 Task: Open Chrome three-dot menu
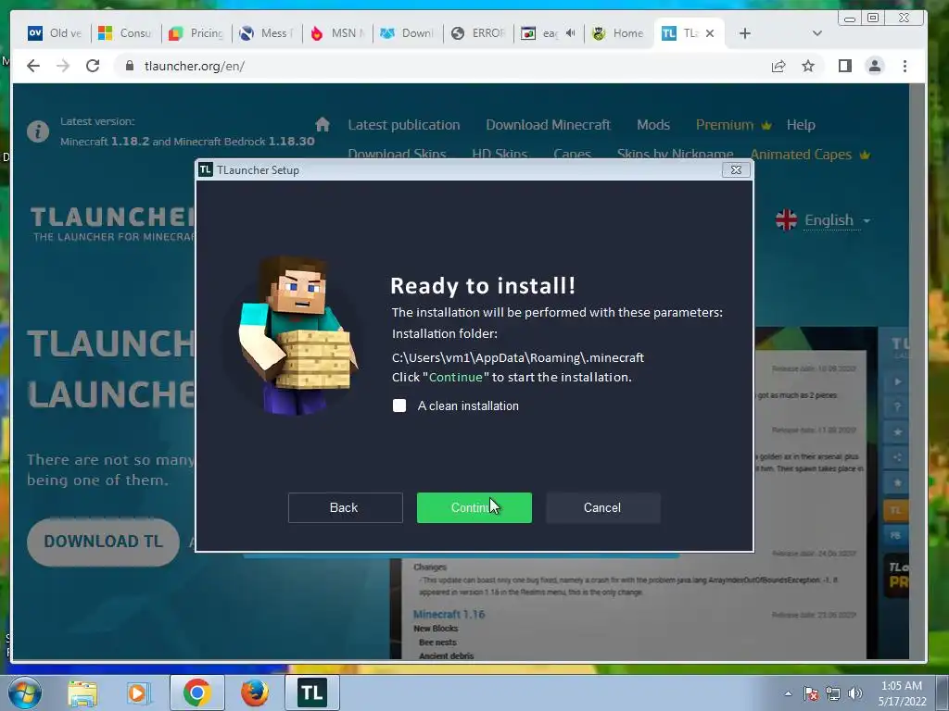pyautogui.click(x=905, y=66)
